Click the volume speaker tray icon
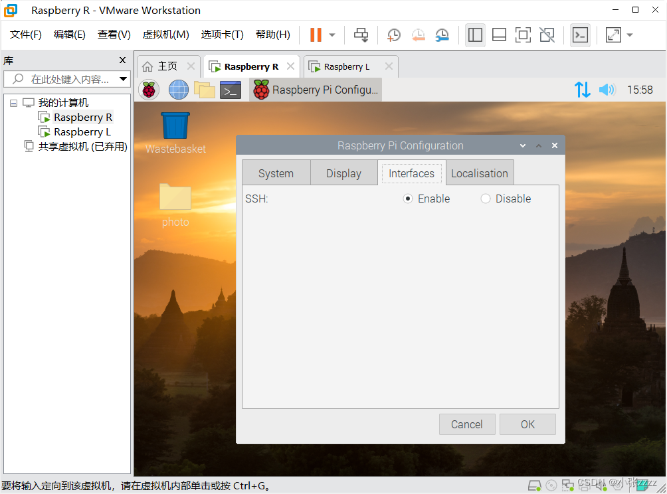The width and height of the screenshot is (667, 494). click(x=607, y=90)
